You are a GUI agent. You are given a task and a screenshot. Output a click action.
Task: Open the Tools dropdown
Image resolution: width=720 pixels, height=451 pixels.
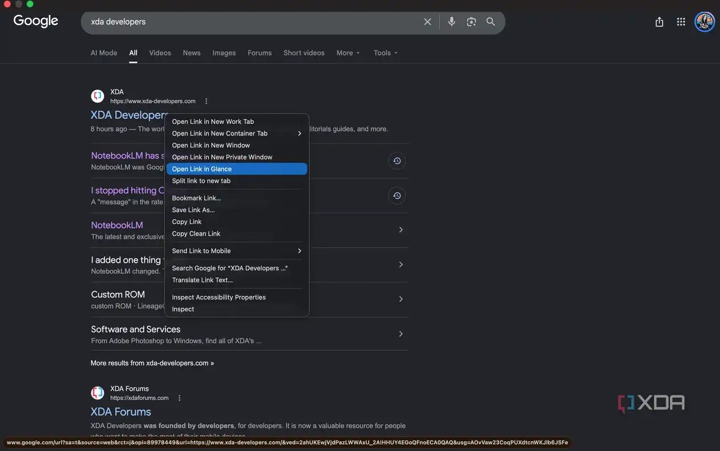386,53
